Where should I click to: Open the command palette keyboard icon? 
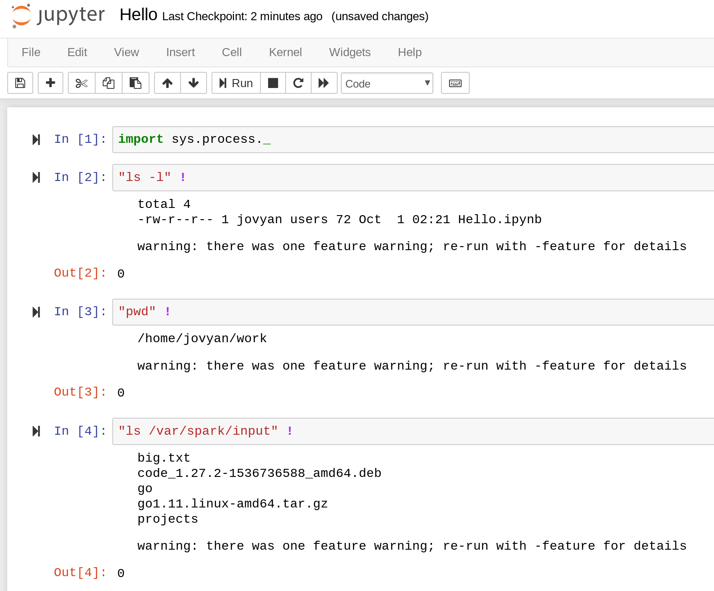(455, 83)
